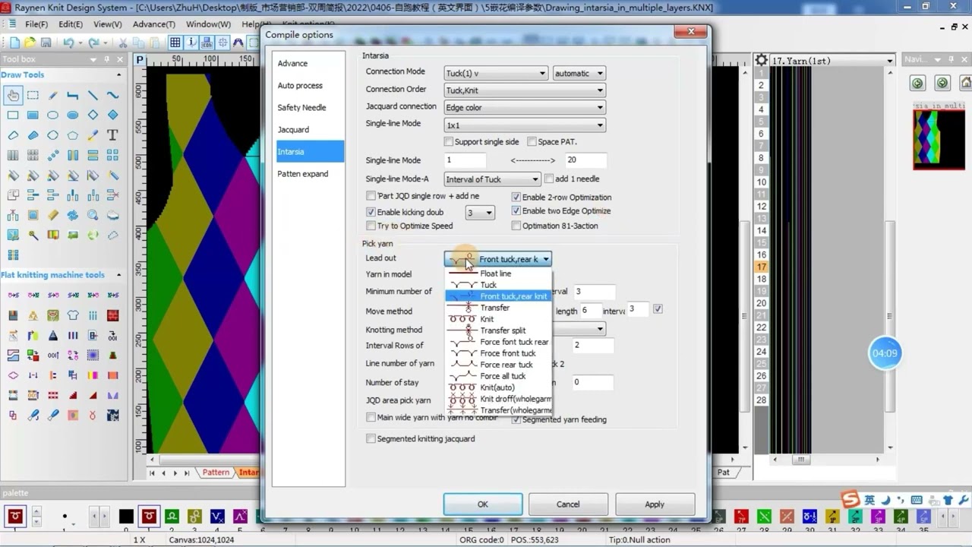Image resolution: width=972 pixels, height=547 pixels.
Task: Select the filled rectangle tool
Action: 33,115
